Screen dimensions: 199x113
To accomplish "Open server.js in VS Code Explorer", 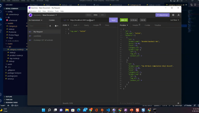I will (11, 79).
